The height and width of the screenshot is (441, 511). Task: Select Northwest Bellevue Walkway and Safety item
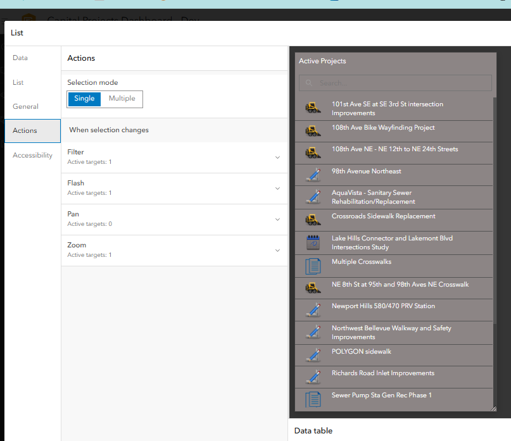pyautogui.click(x=394, y=333)
